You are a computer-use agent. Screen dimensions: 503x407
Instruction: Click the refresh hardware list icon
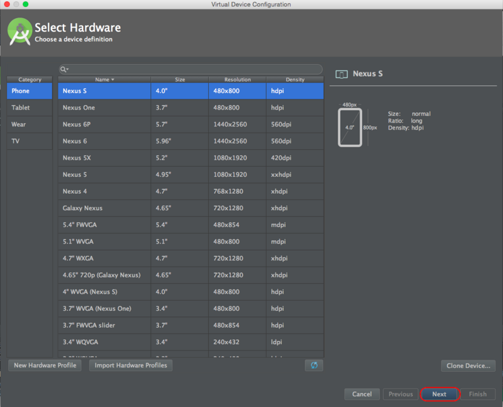pos(314,365)
